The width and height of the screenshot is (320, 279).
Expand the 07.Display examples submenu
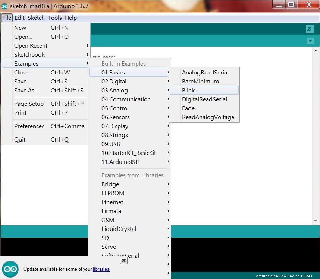(129, 126)
